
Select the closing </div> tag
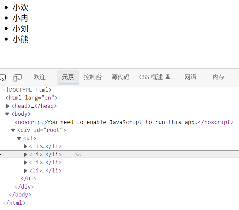point(24,187)
